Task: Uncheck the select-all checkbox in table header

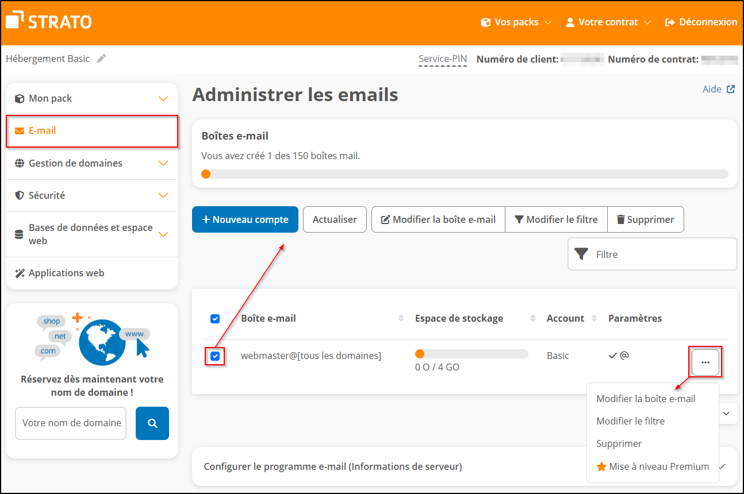Action: pyautogui.click(x=215, y=318)
